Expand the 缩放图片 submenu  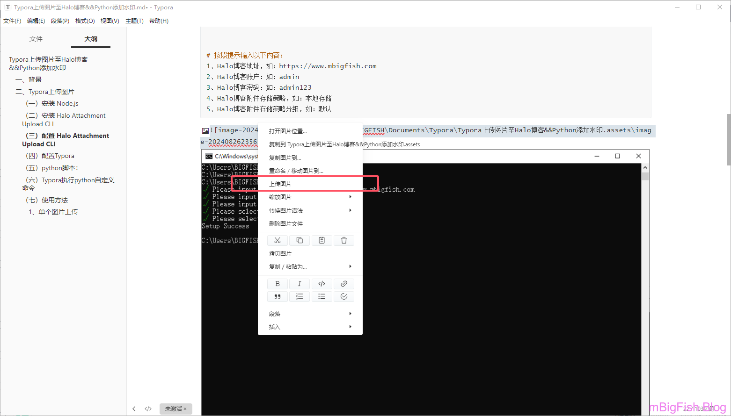[310, 197]
